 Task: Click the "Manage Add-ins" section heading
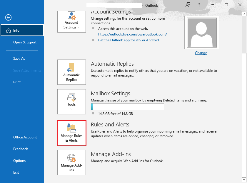[x=111, y=154]
